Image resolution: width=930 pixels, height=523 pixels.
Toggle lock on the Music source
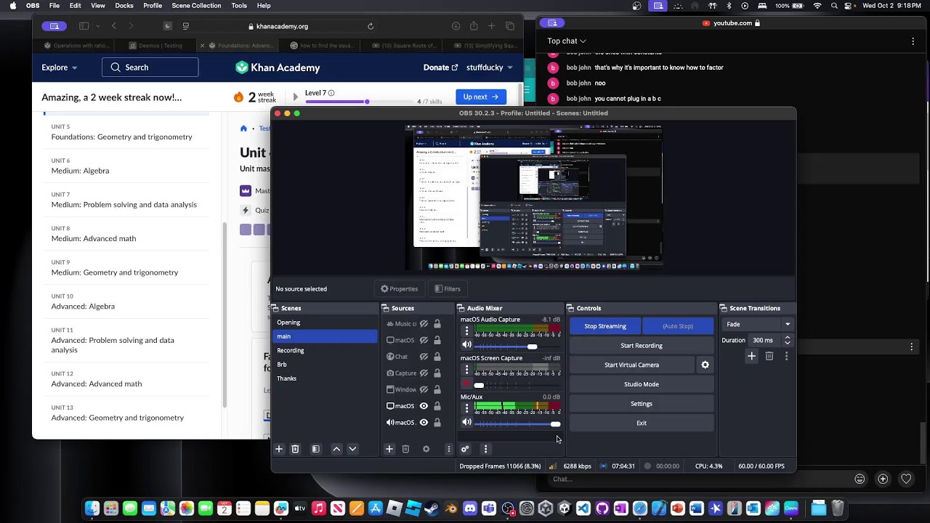pos(437,324)
